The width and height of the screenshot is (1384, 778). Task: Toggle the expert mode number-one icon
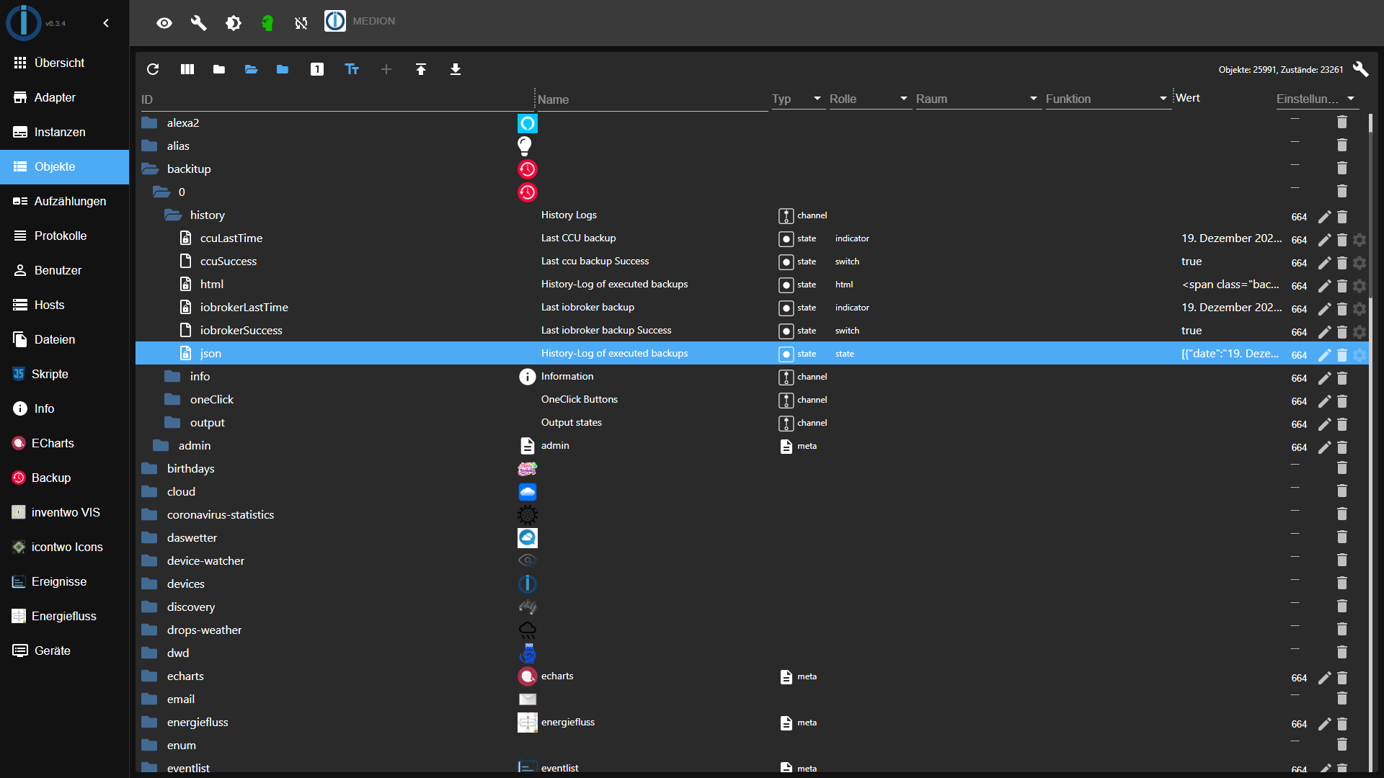tap(317, 69)
